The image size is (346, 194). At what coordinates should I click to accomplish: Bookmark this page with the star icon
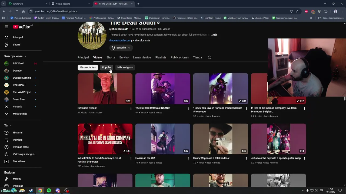tap(297, 11)
